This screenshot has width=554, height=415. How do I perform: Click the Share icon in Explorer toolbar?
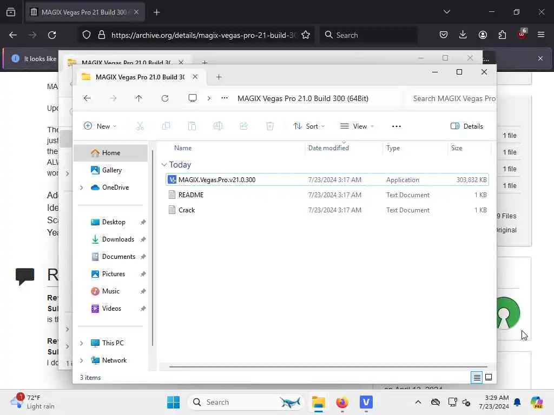point(244,126)
